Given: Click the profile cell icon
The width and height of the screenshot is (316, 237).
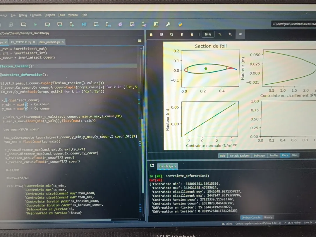Looking at the screenshot, I should 132,24.
